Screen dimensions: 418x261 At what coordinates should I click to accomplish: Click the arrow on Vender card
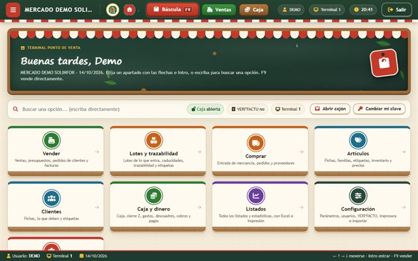coord(97,152)
